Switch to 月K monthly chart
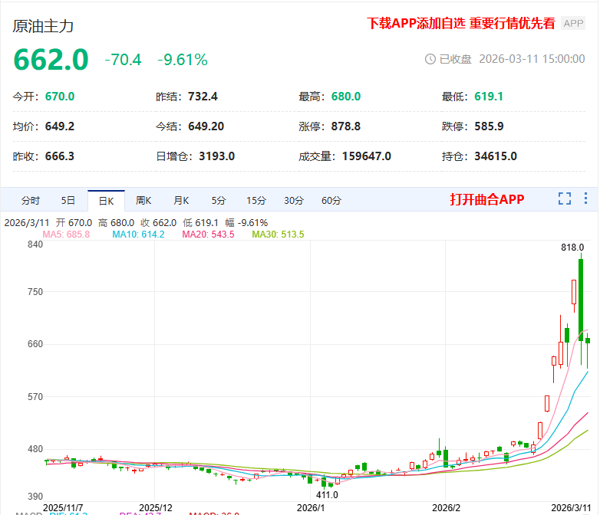This screenshot has height=515, width=600. pos(181,201)
